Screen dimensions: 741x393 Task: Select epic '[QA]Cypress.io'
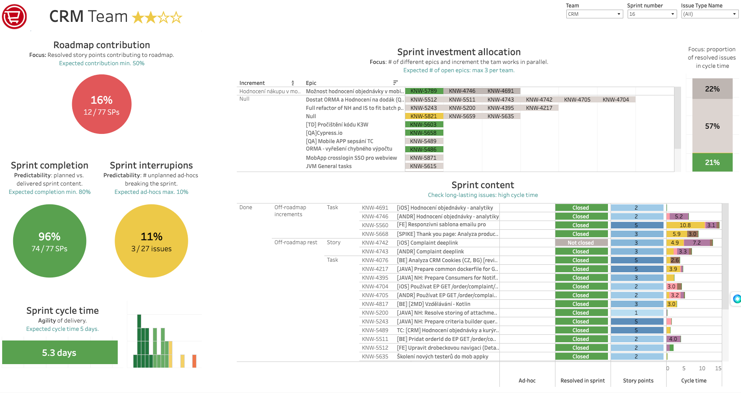point(324,133)
